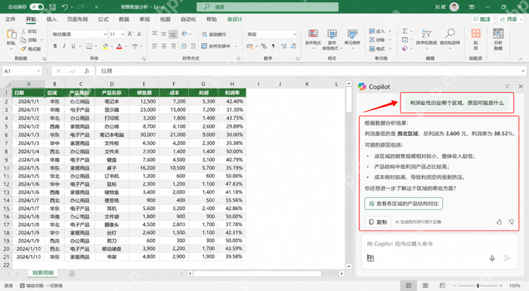Toggle Wrap Text (自动换行)
Viewport: 529px width, 291px height.
click(214, 34)
